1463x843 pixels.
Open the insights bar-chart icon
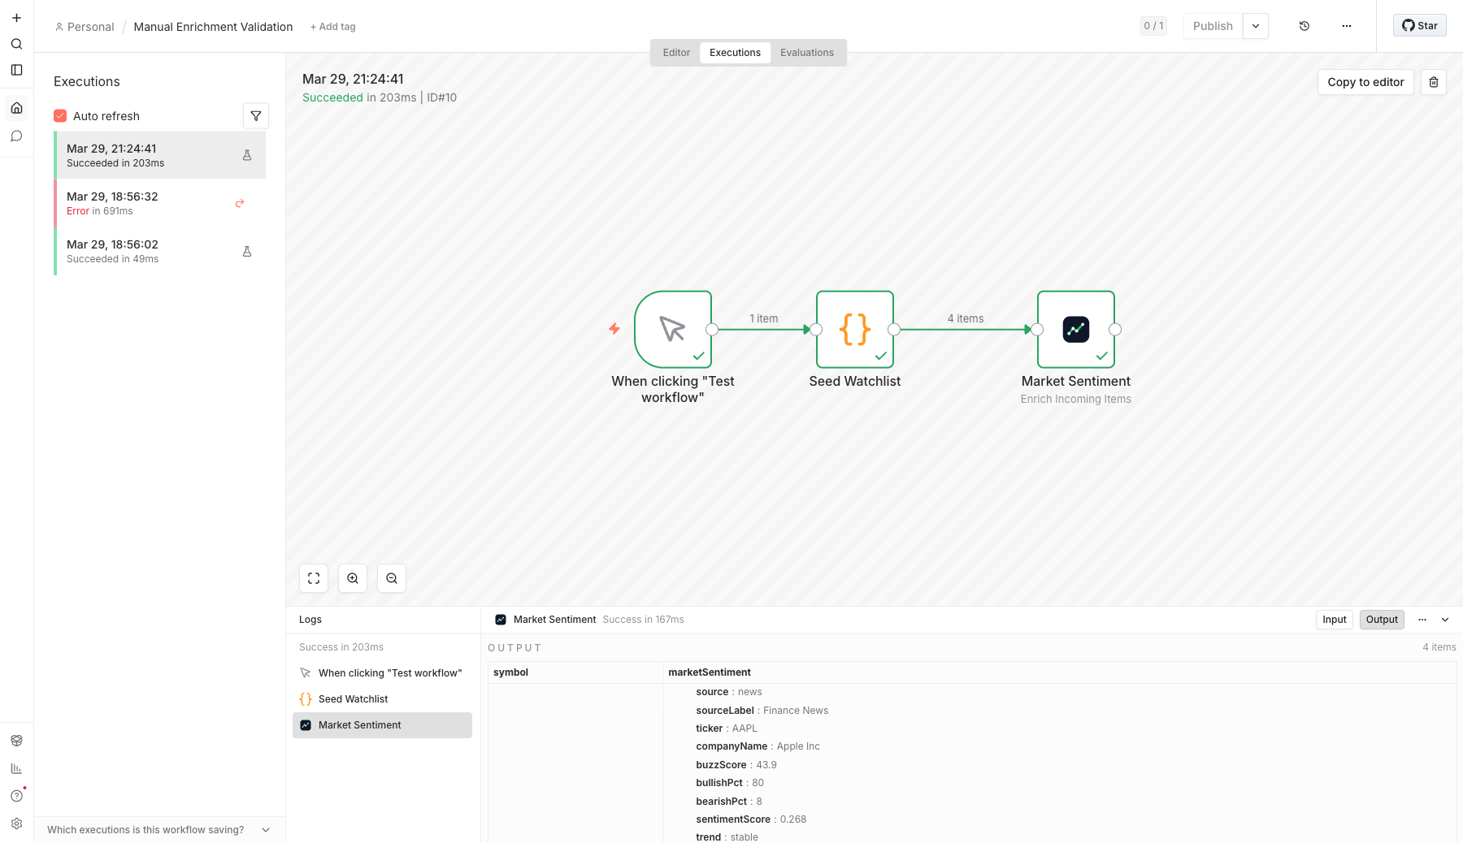tap(16, 768)
